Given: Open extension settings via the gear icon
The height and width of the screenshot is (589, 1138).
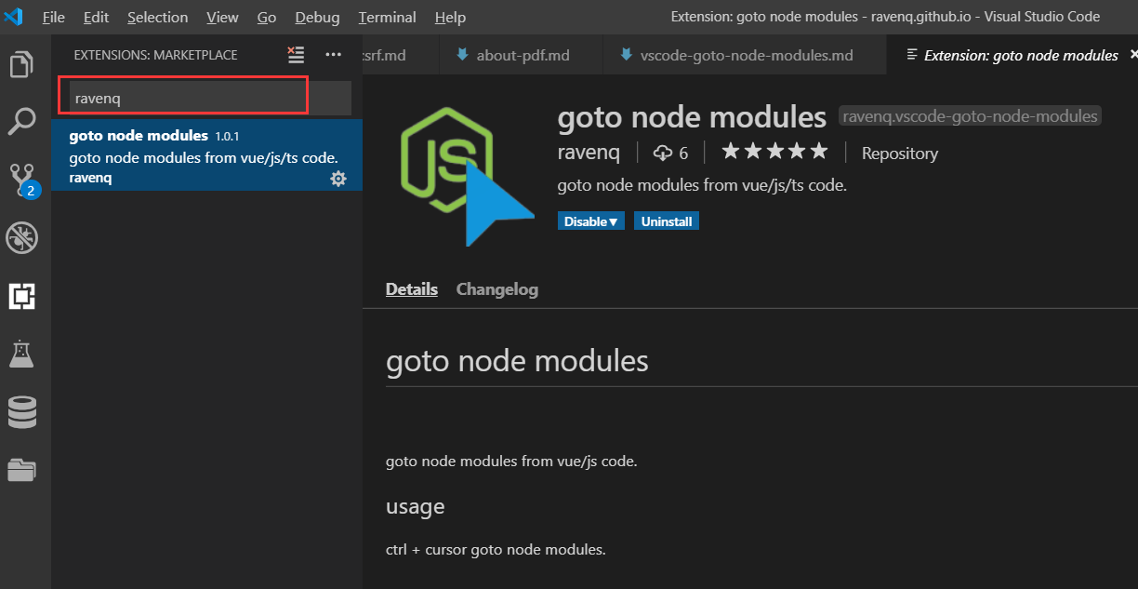Looking at the screenshot, I should [x=337, y=178].
